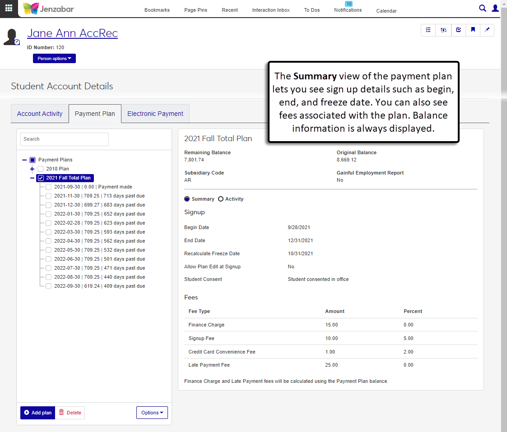This screenshot has height=432, width=507.
Task: Check the 2018 Plan checkbox
Action: click(41, 169)
